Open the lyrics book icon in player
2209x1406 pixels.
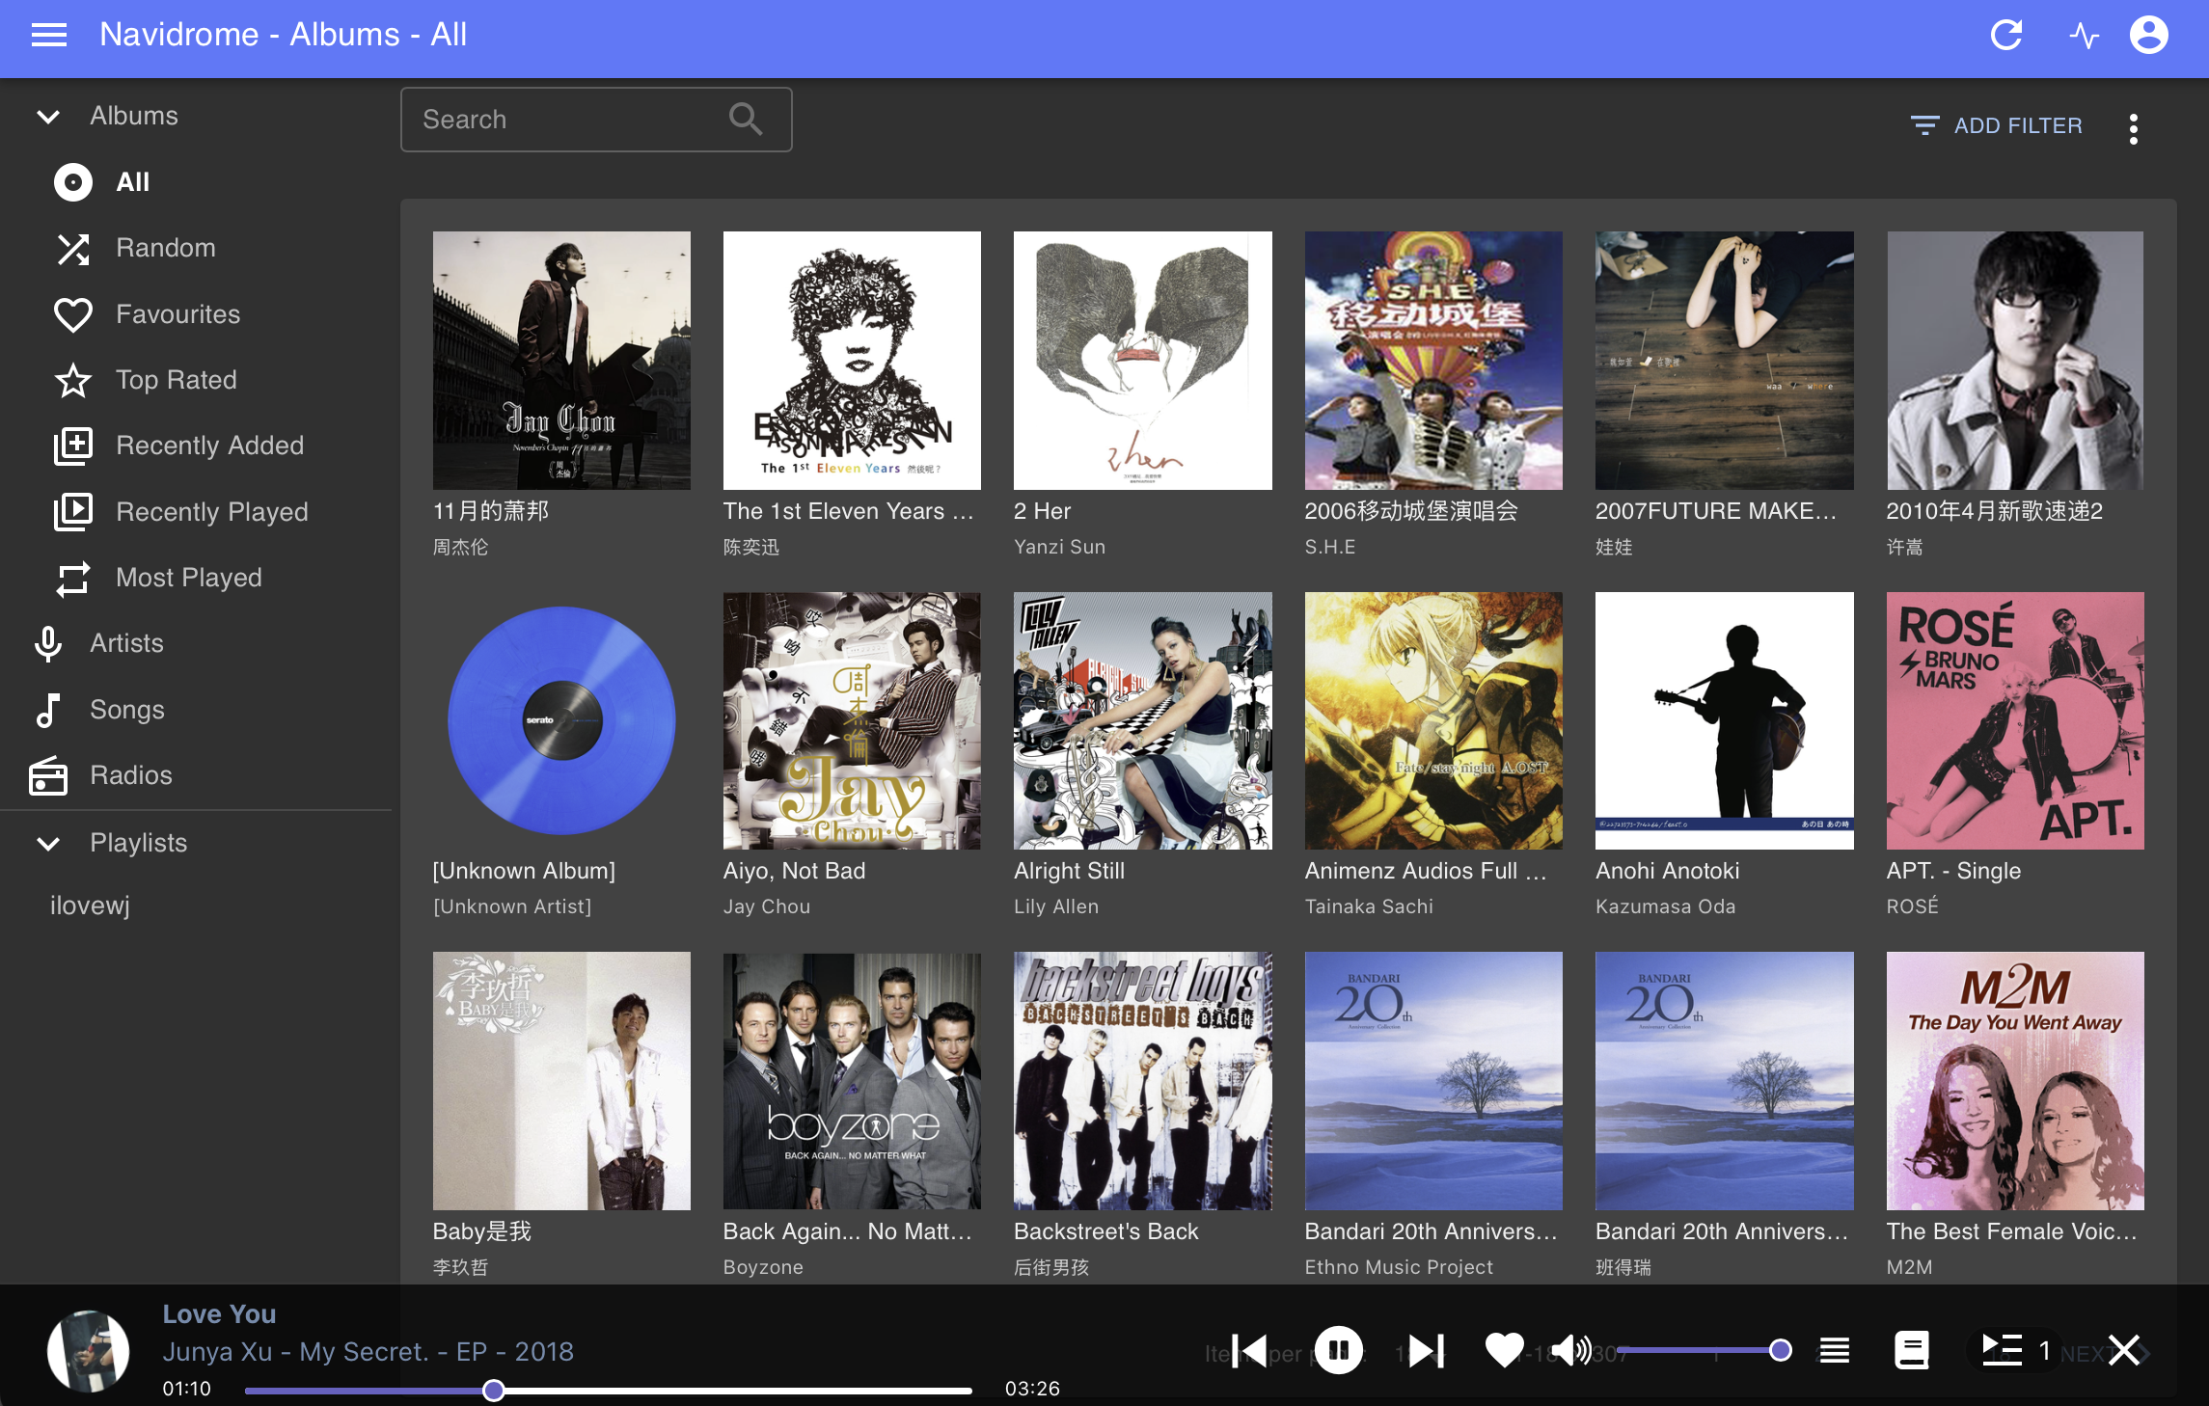pyautogui.click(x=1911, y=1350)
